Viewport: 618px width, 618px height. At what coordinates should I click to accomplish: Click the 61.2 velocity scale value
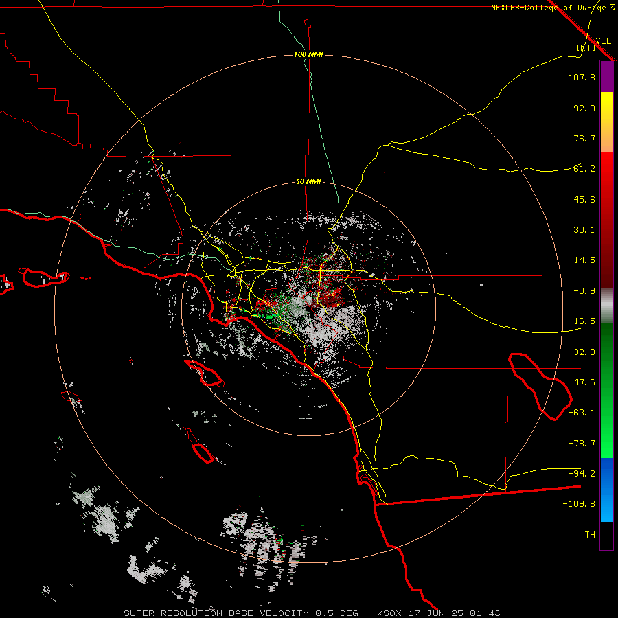click(584, 169)
